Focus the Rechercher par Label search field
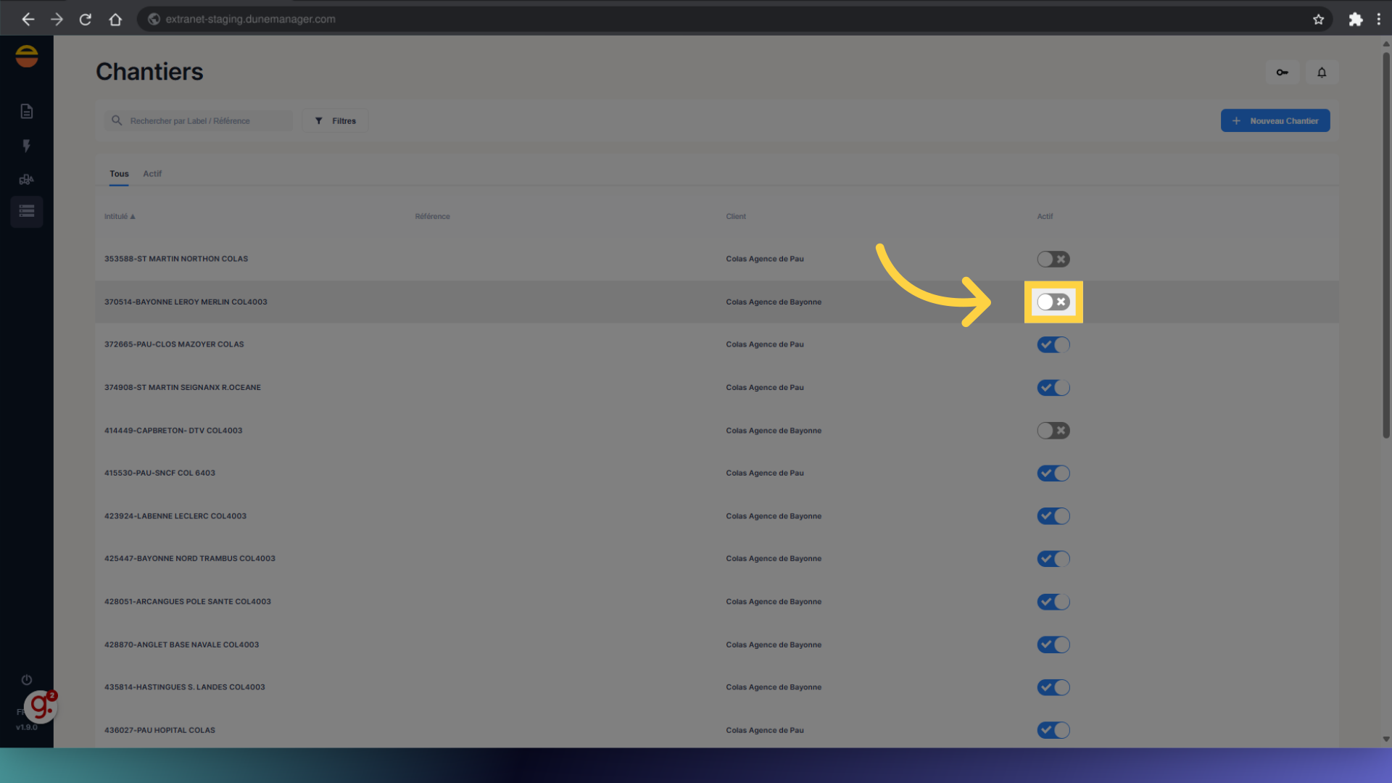 pyautogui.click(x=207, y=121)
